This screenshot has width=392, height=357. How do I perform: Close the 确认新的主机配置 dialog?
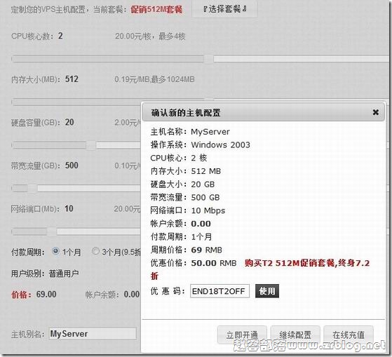375,112
